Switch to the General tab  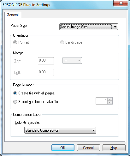point(13,15)
